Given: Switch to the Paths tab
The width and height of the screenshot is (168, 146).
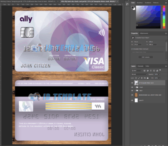Looking at the screenshot, I should [x=147, y=66].
